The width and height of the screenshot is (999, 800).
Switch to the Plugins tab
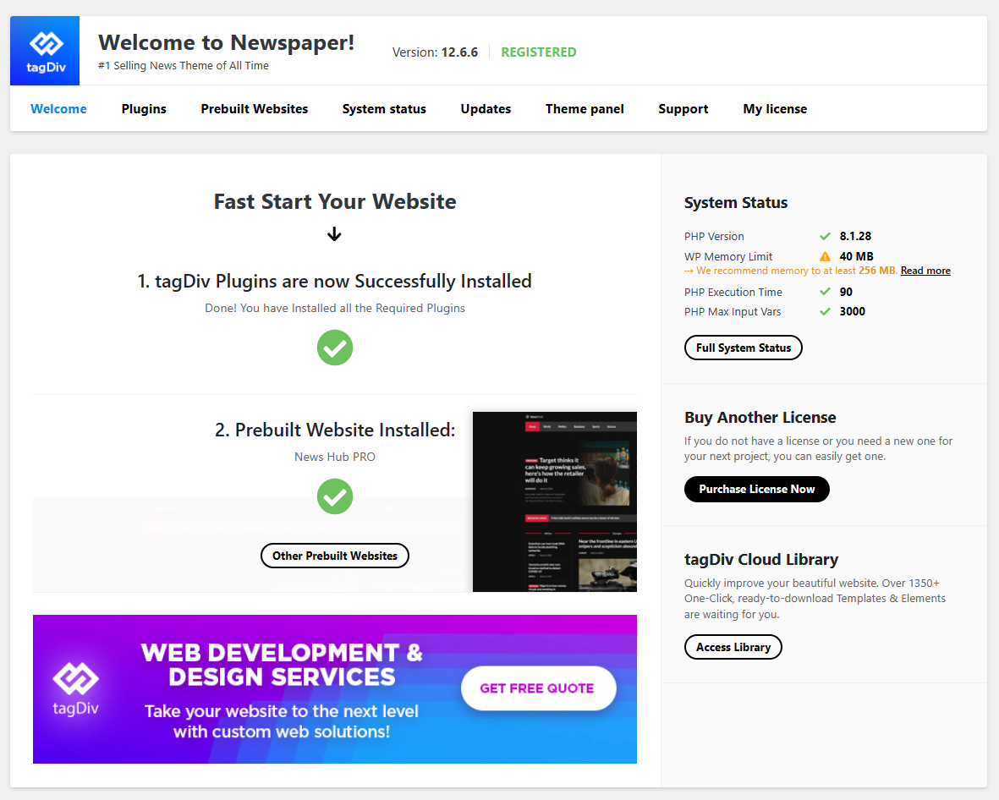(144, 109)
